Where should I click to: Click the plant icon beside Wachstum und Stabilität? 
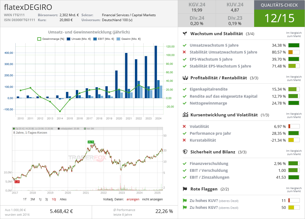185,33
